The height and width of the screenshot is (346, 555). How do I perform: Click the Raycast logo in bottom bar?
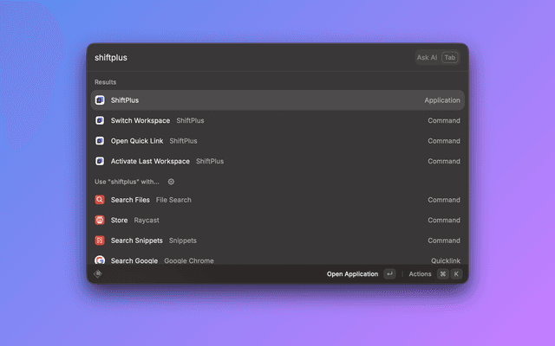click(x=98, y=273)
